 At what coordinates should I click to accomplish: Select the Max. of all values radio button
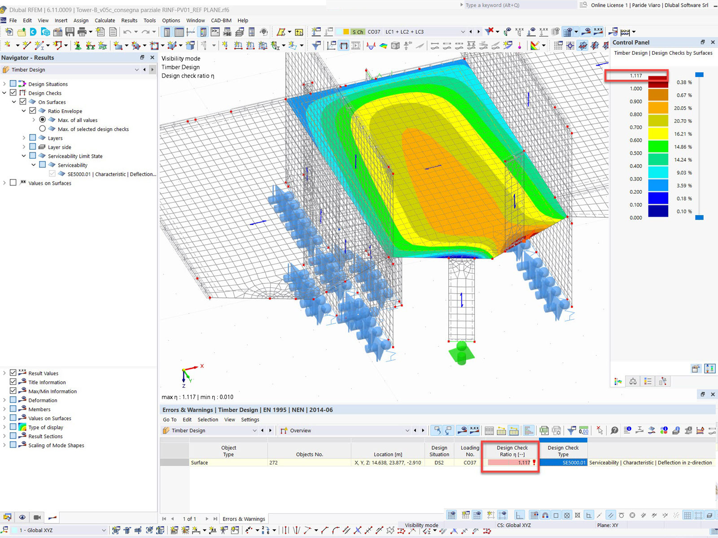[43, 120]
